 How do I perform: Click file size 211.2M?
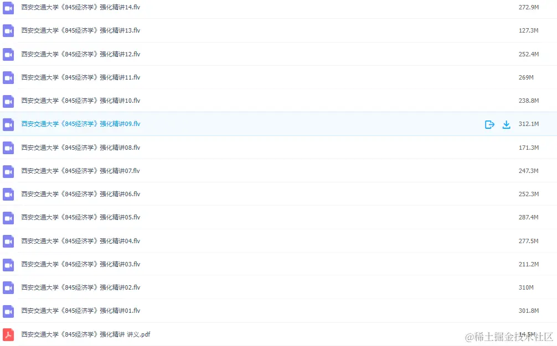point(529,264)
